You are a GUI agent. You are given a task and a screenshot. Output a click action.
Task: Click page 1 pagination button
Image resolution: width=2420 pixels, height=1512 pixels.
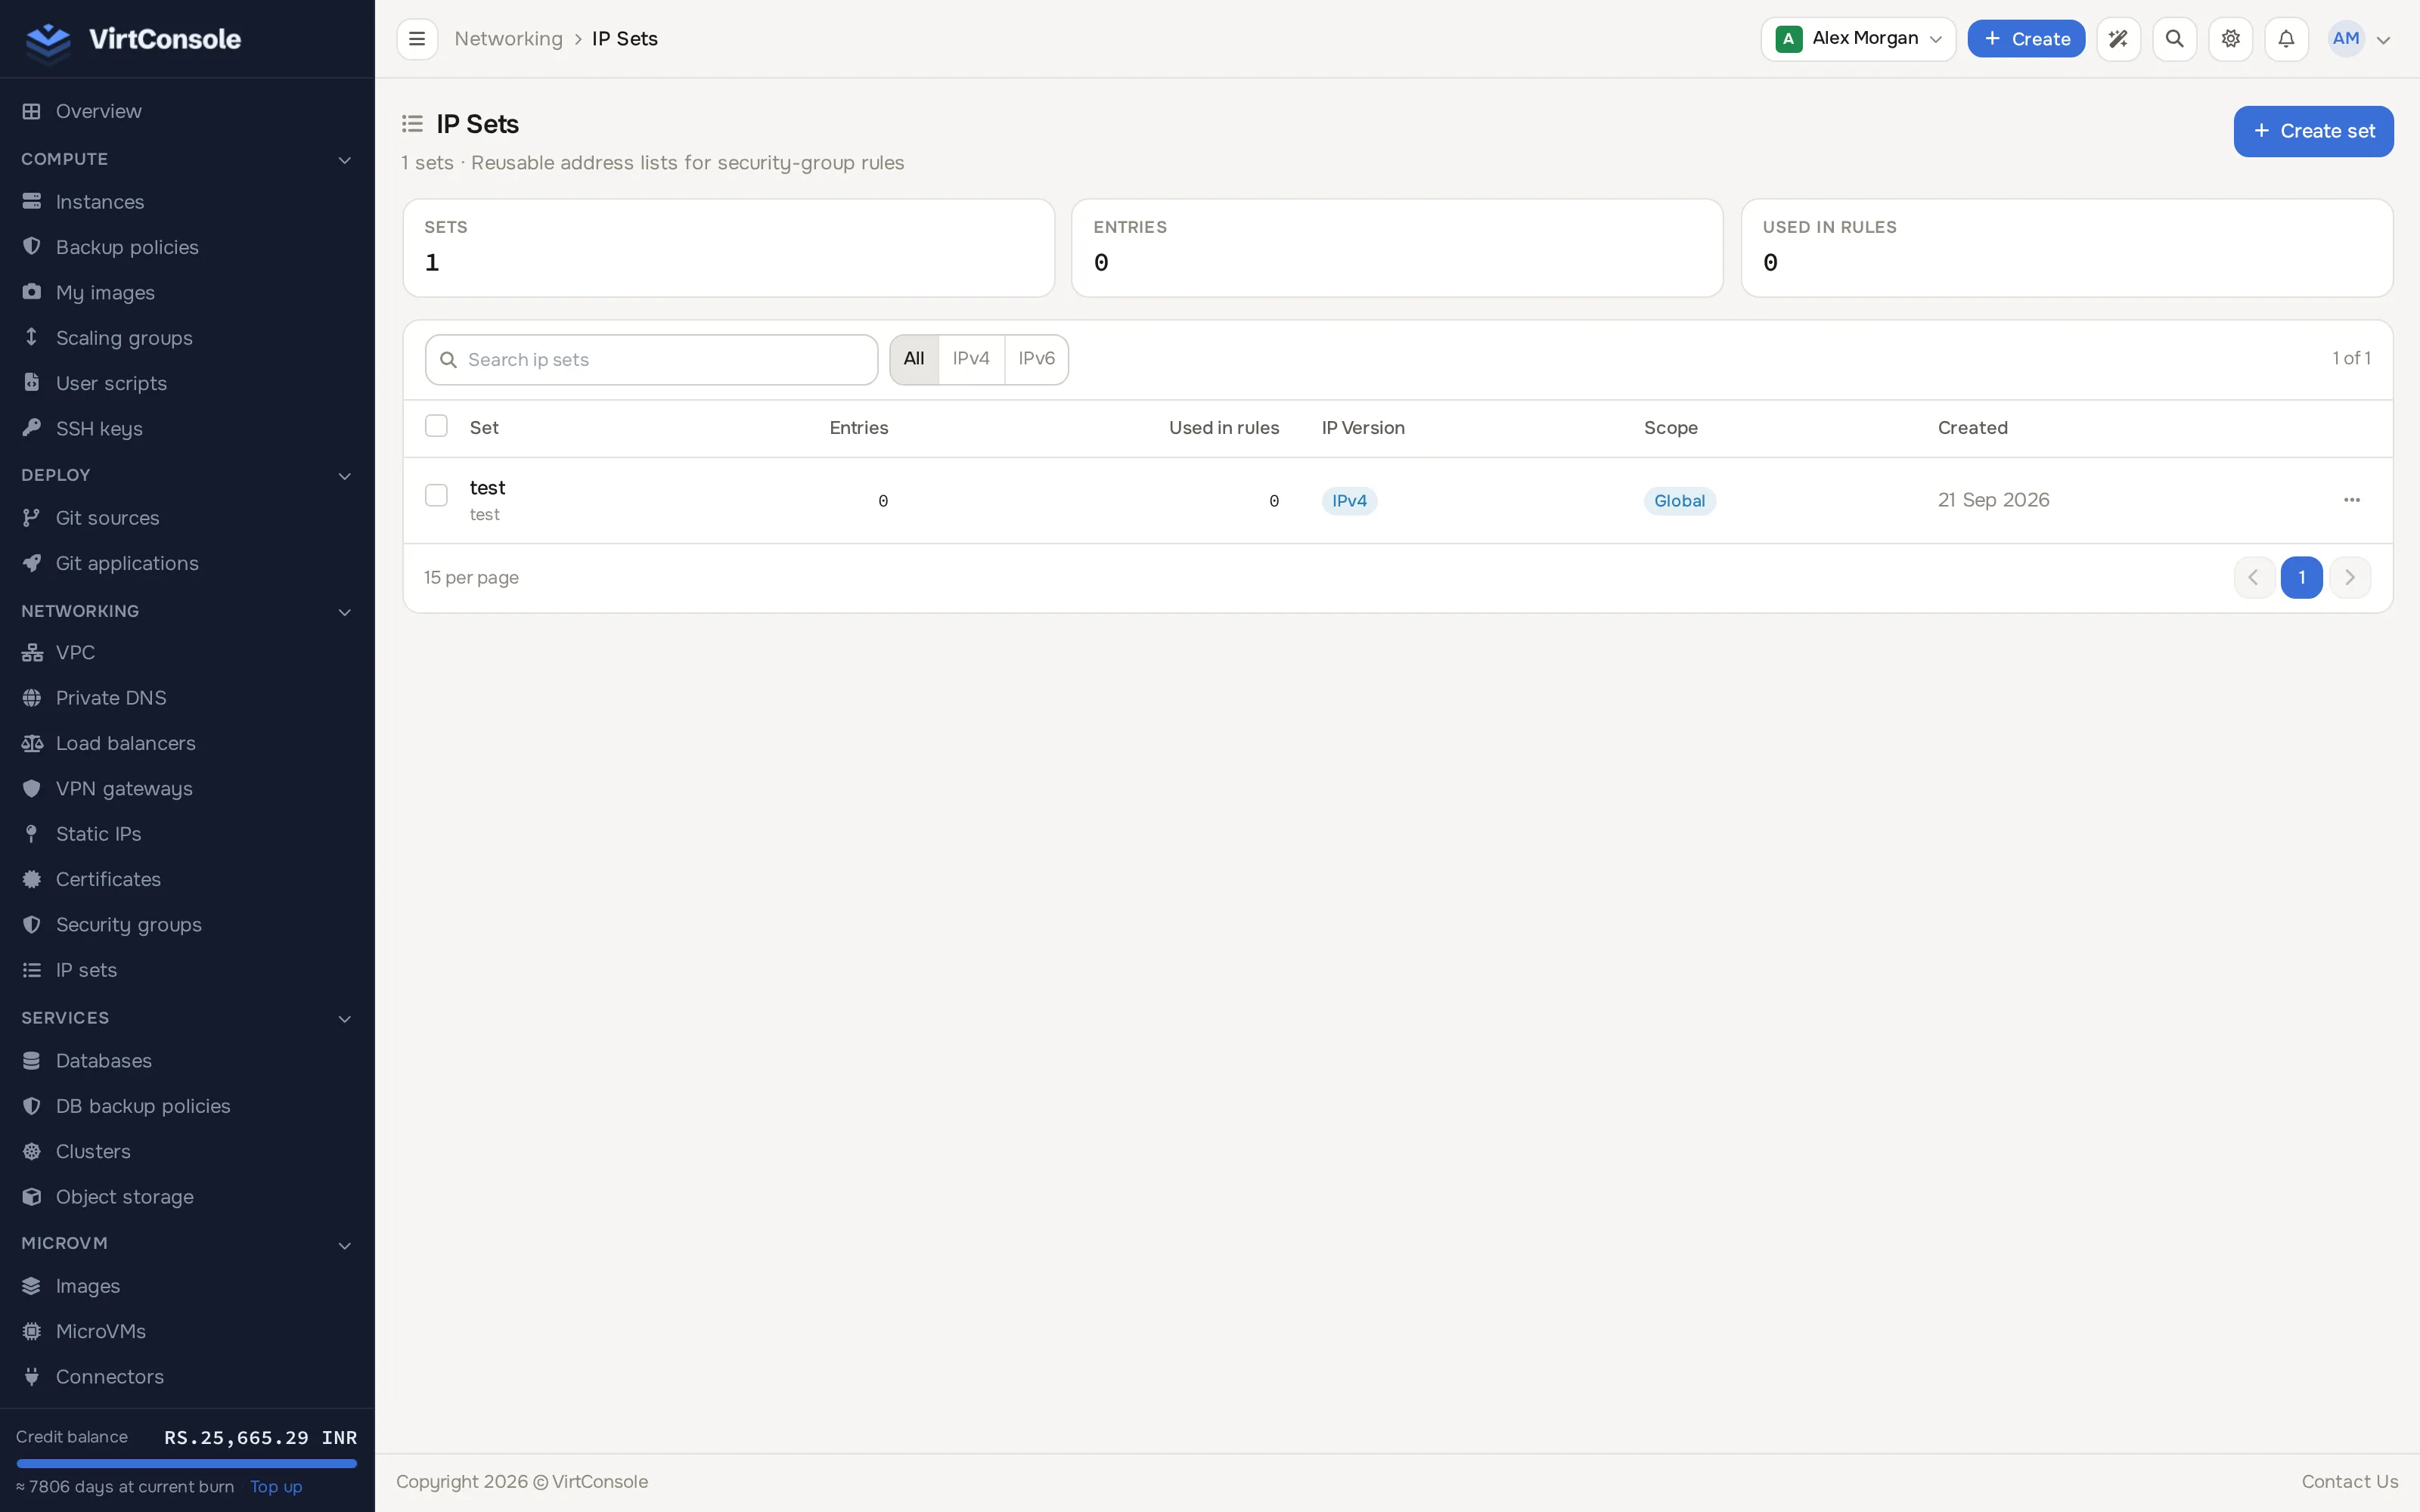pos(2301,577)
